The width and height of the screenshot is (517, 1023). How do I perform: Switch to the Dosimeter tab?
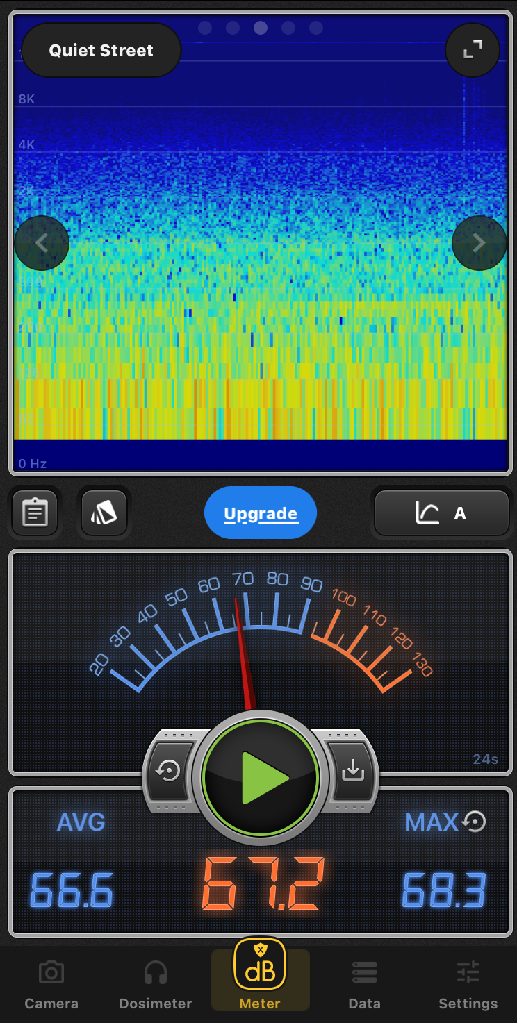point(155,985)
